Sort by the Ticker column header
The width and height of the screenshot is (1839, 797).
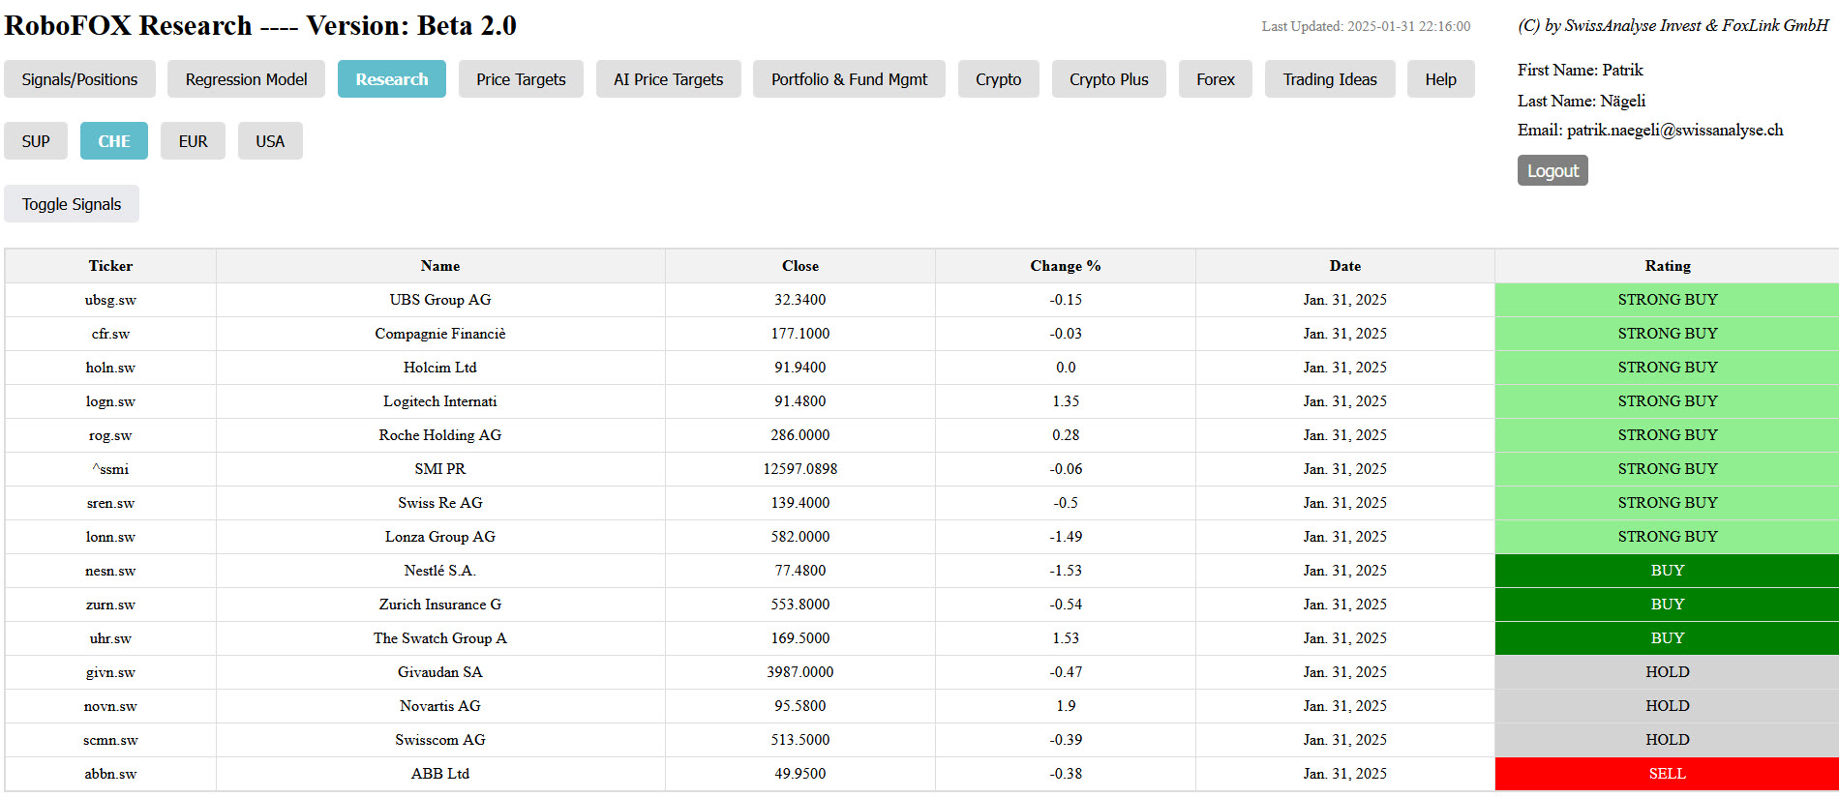click(x=110, y=266)
